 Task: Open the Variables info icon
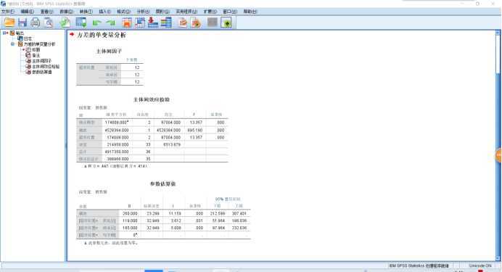click(166, 22)
